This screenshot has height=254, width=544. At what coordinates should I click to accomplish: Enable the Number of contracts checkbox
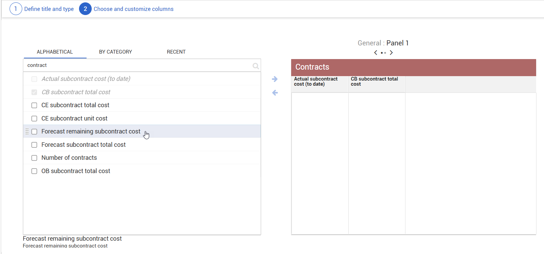point(34,158)
